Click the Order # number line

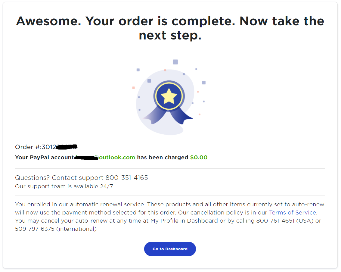(x=46, y=147)
